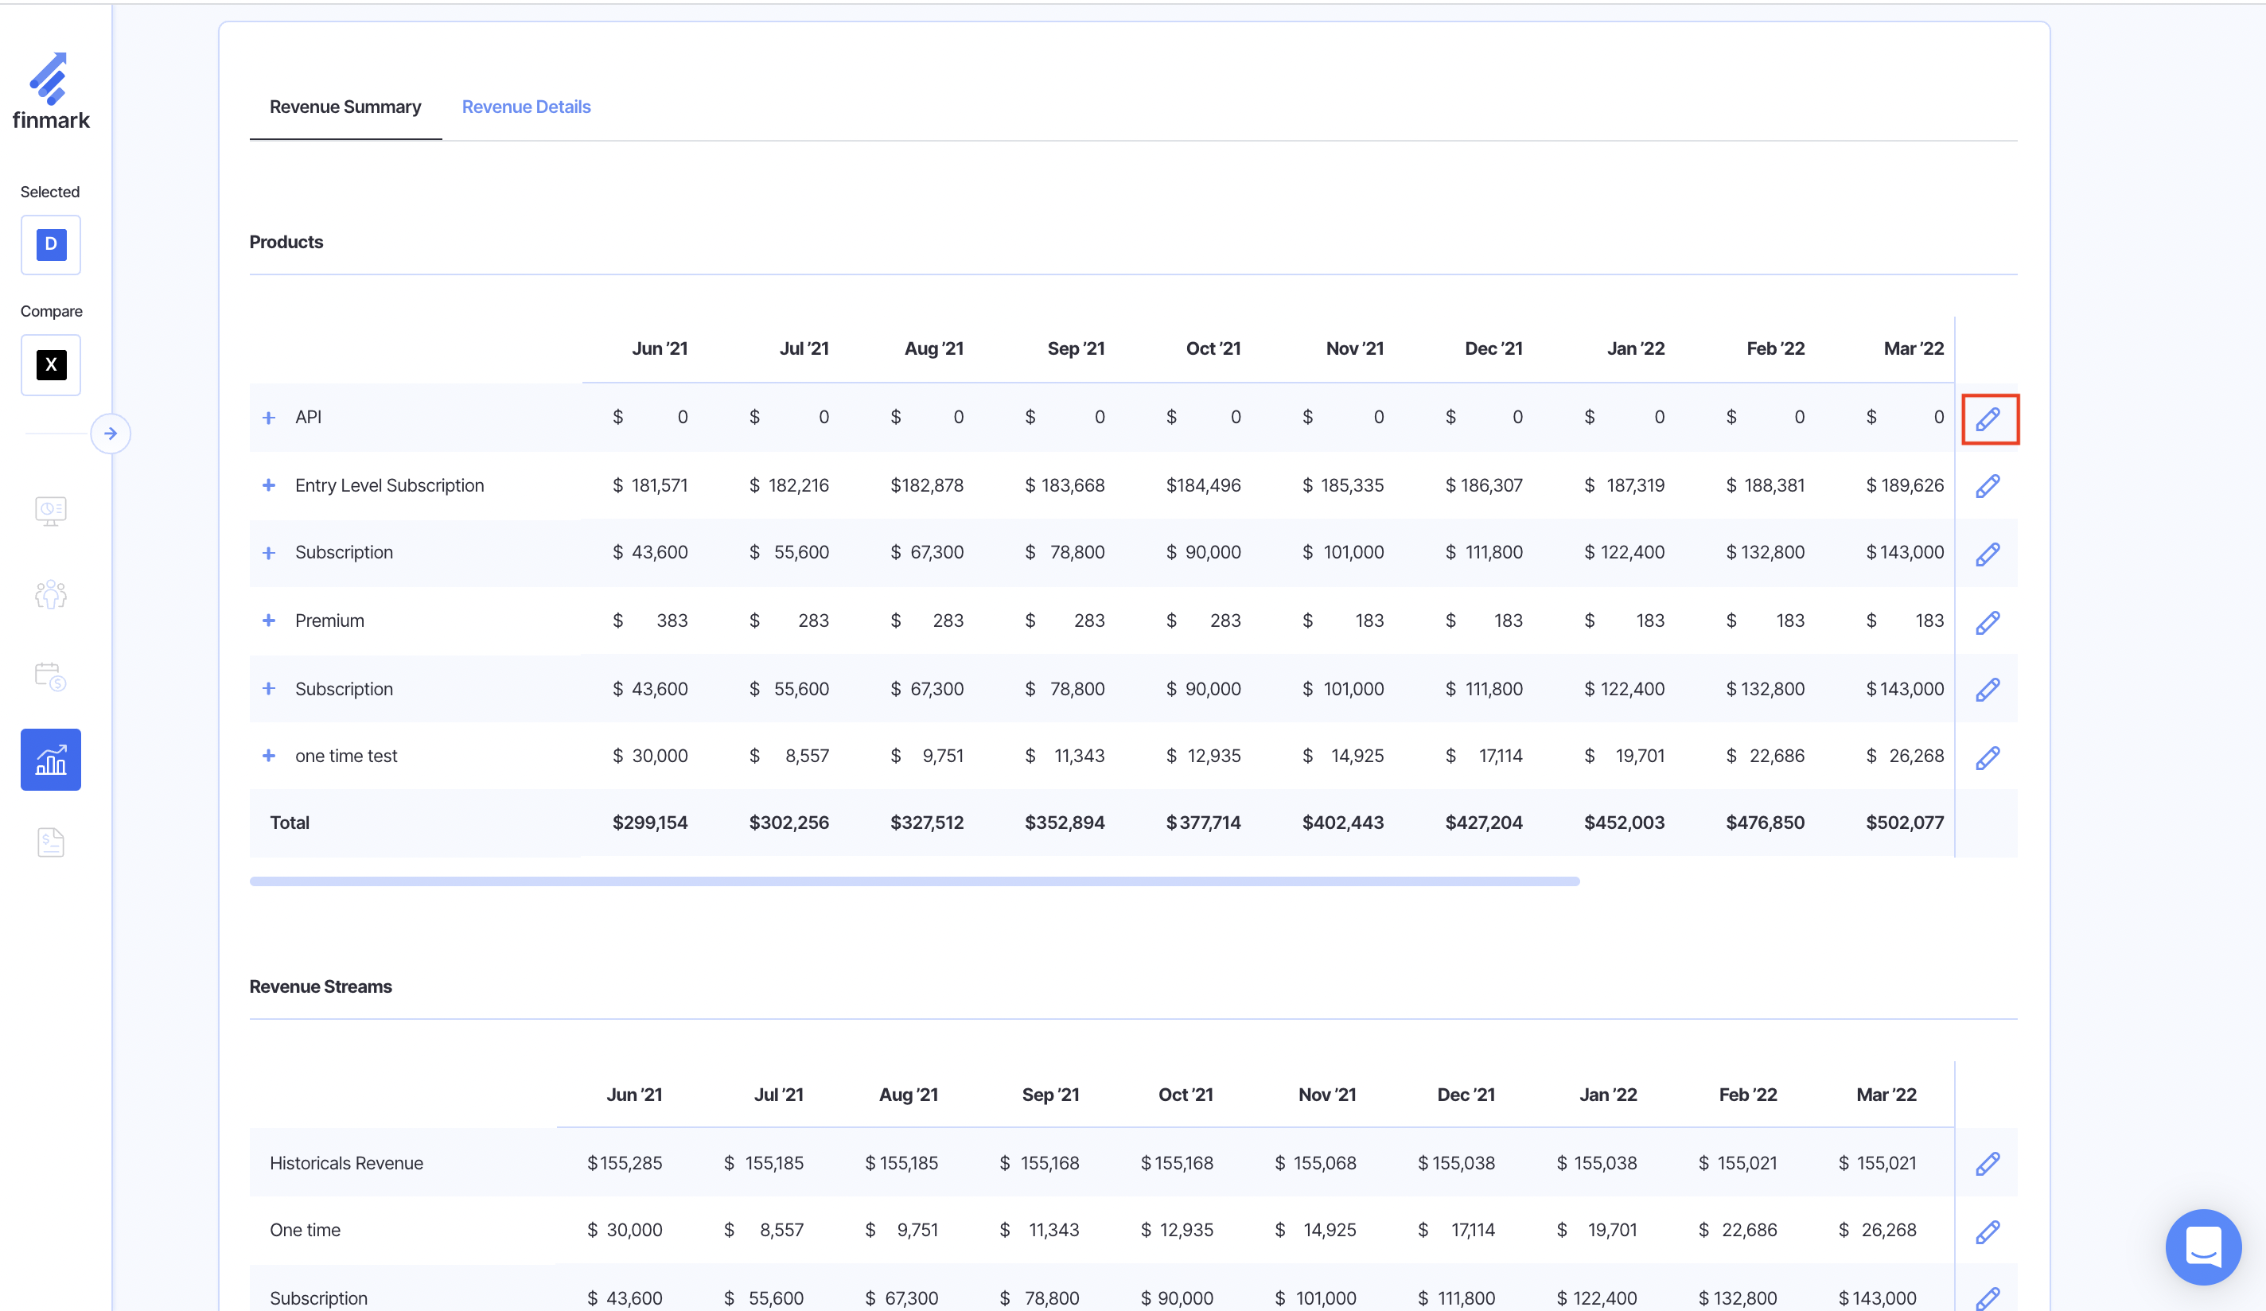Expand the one time test row
Screen dimensions: 2266x1311
(x=268, y=757)
